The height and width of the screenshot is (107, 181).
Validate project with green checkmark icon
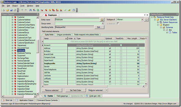click(65, 10)
